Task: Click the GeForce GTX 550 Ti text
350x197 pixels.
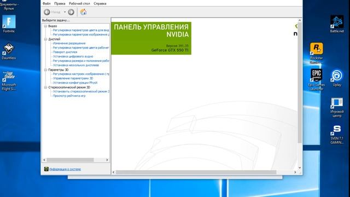Action: [x=170, y=50]
